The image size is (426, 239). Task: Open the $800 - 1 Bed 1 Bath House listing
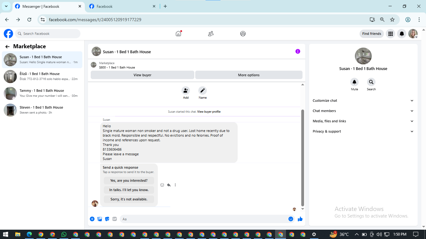(x=117, y=67)
